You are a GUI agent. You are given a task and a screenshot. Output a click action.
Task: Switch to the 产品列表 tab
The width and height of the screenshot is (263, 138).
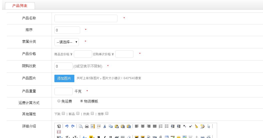click(x=20, y=6)
